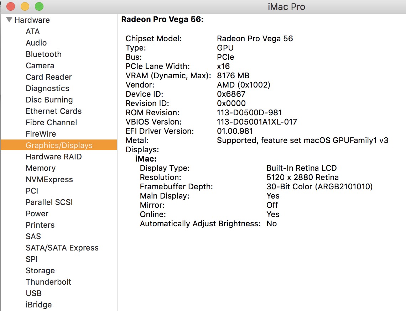Select Memory in the sidebar

point(41,168)
